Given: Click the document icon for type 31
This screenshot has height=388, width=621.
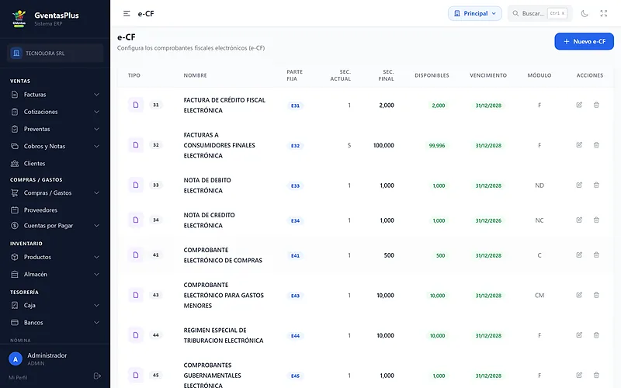Looking at the screenshot, I should click(135, 105).
